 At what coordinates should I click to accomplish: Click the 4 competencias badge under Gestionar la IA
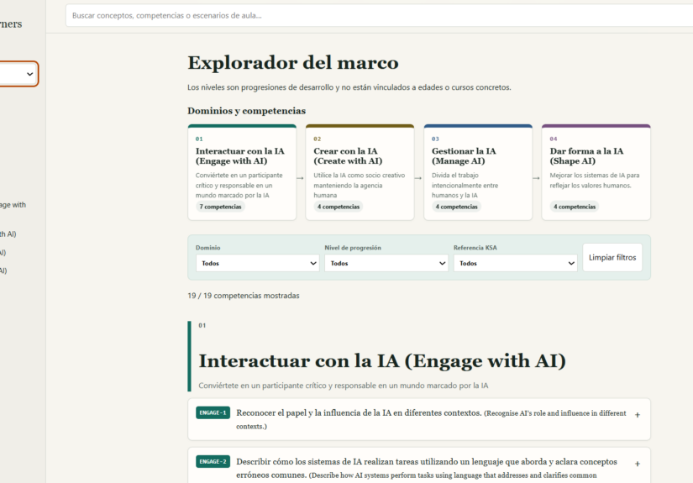tap(457, 207)
